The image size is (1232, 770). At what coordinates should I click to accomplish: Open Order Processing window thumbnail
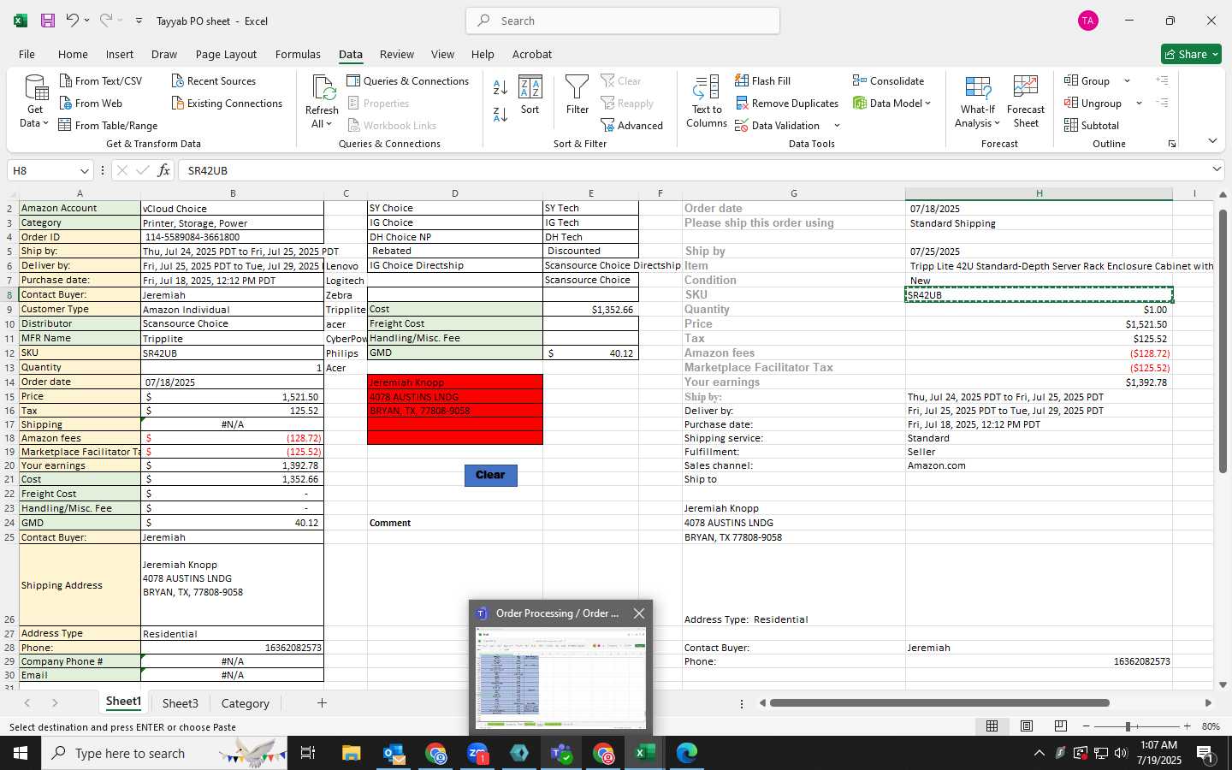[560, 678]
